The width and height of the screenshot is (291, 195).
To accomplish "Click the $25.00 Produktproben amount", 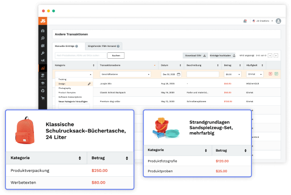I will 221,171.
